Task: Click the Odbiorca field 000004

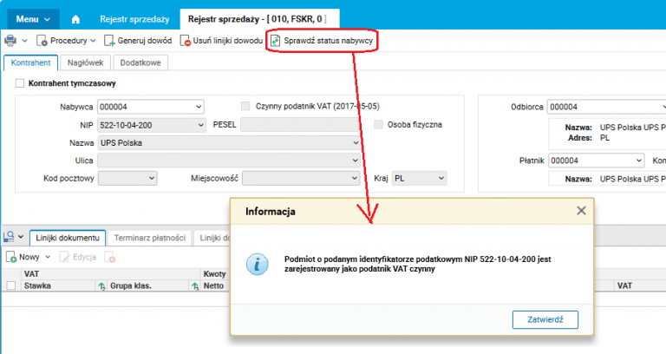Action: pyautogui.click(x=606, y=107)
